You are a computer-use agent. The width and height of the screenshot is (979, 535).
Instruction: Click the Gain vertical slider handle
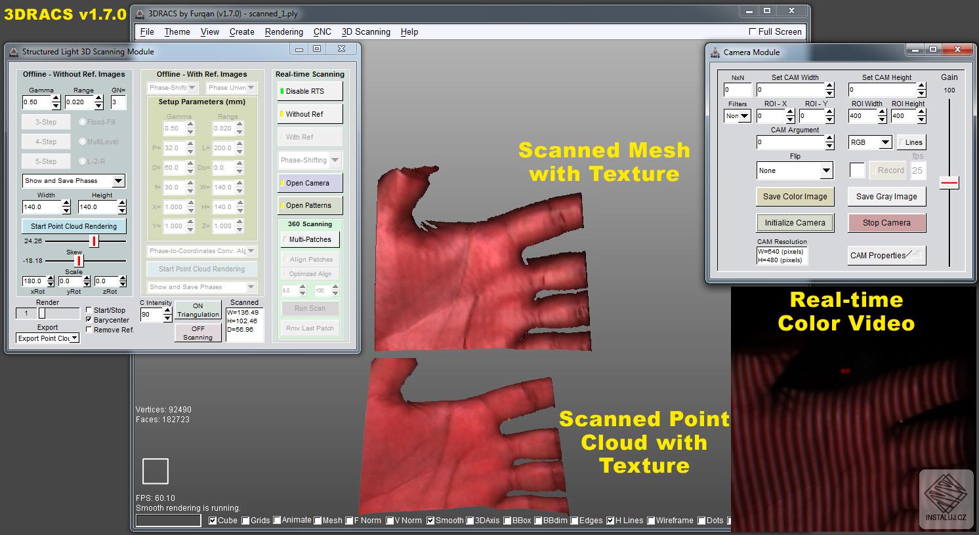coord(949,183)
